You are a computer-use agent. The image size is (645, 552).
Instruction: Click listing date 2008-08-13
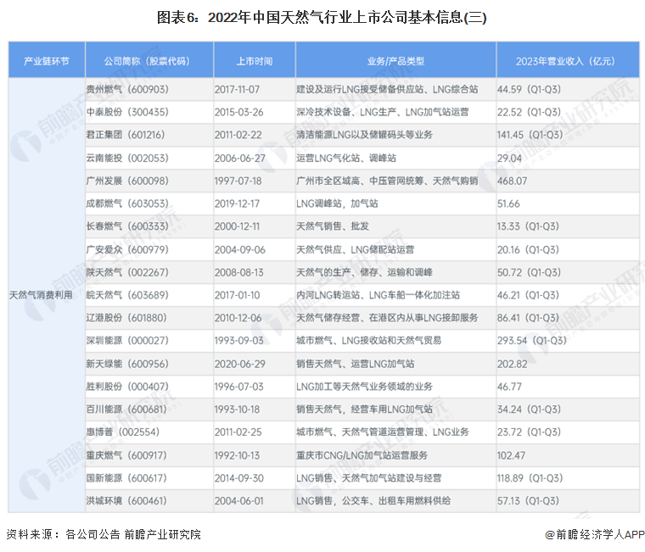[x=238, y=272]
